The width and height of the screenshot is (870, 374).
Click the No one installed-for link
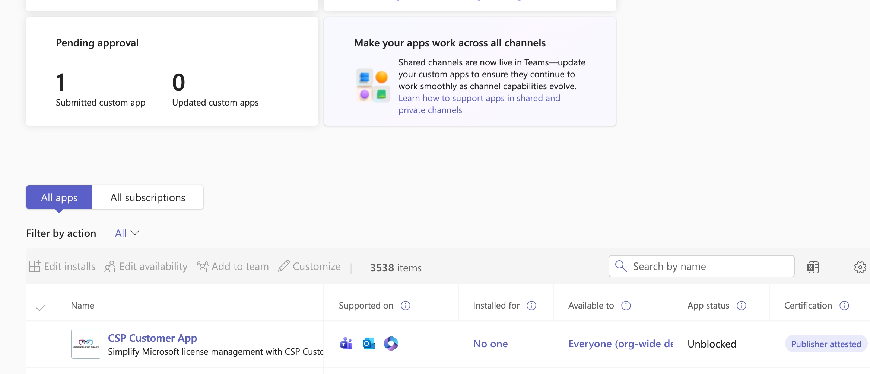[490, 344]
